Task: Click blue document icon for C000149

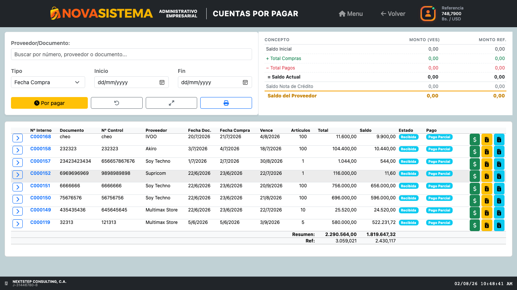Action: pos(499,213)
